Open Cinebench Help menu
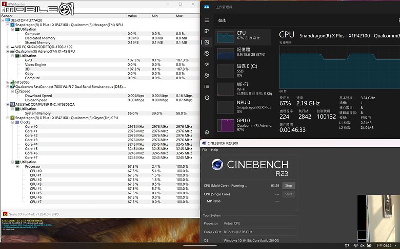The image size is (400, 249). coord(214,150)
